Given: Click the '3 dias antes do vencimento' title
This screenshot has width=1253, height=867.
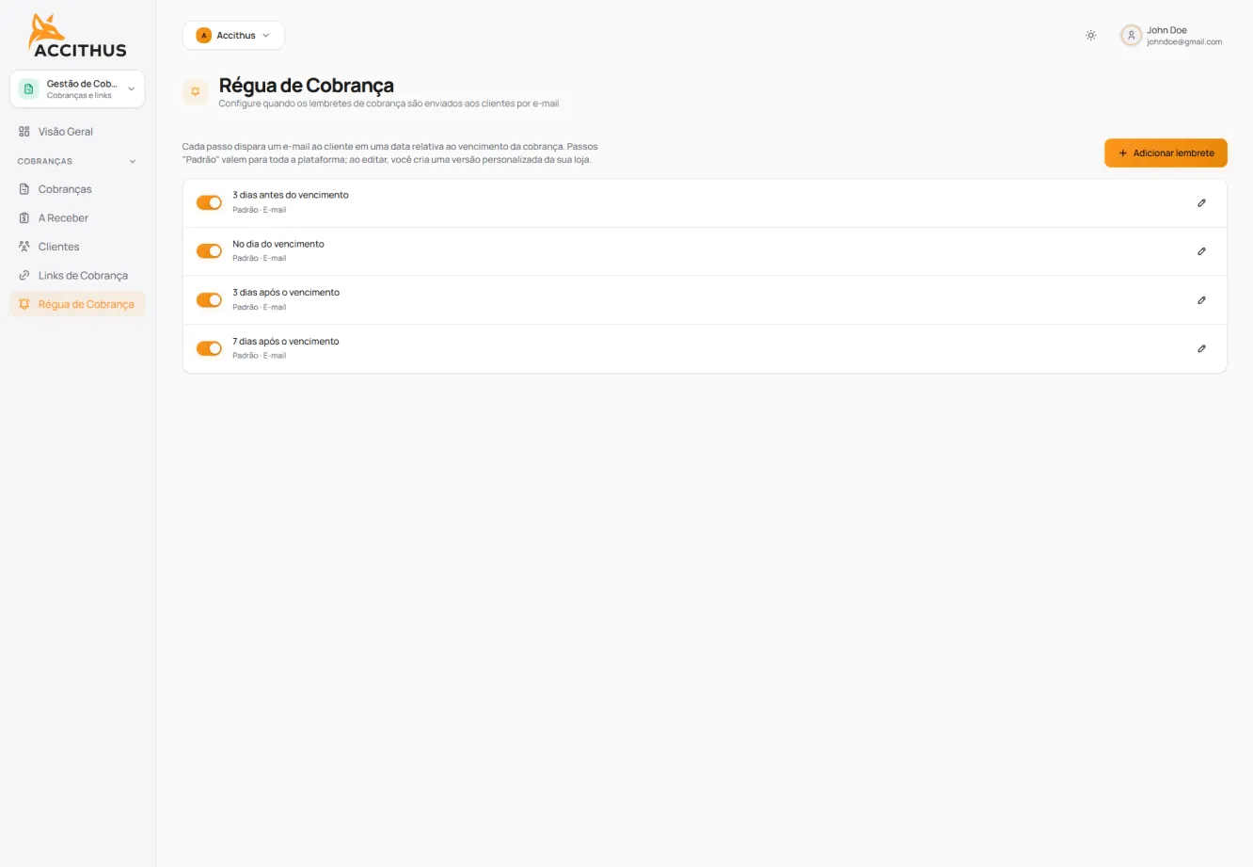Looking at the screenshot, I should [x=291, y=195].
